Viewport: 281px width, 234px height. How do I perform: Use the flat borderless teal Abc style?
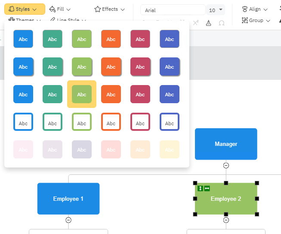(52, 94)
